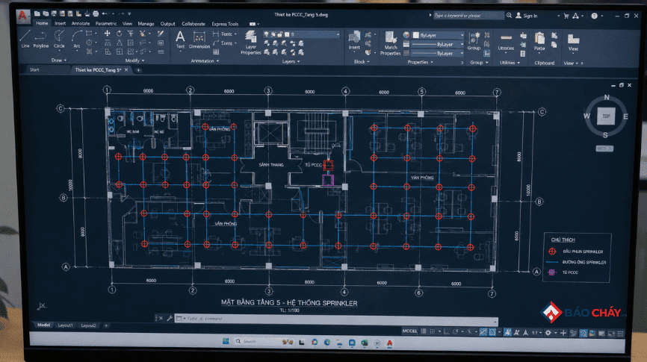Click the annotation scale 1:1 button
The height and width of the screenshot is (362, 647).
pos(536,332)
